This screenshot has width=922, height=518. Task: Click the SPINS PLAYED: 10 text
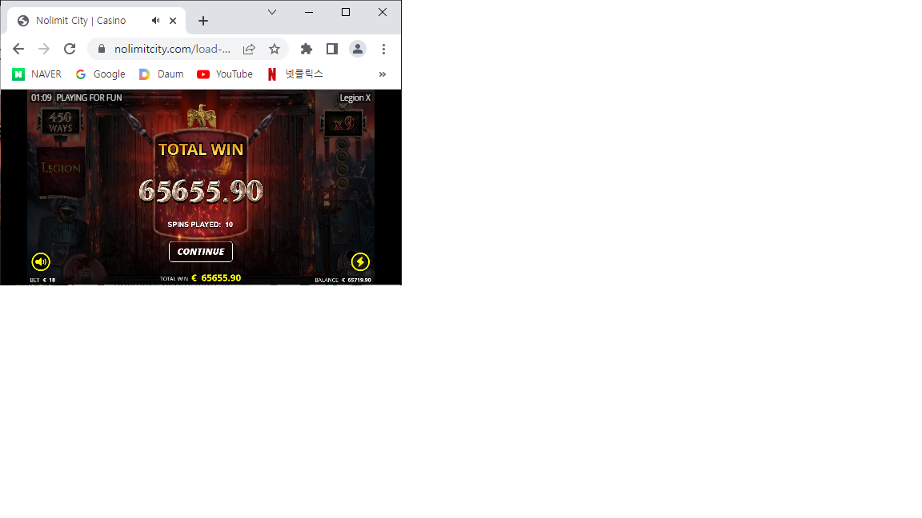tap(200, 225)
